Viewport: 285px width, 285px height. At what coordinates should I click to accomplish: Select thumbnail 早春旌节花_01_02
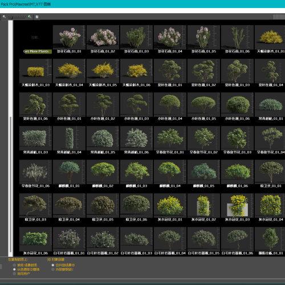click(x=203, y=138)
